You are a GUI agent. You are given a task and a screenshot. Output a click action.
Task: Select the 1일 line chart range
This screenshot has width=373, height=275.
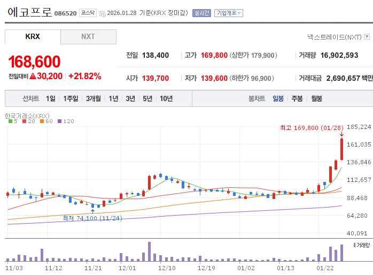coord(51,98)
